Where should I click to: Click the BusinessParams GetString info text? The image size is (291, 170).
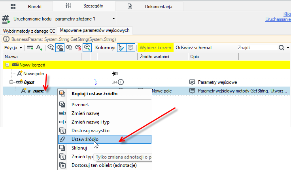click(64, 39)
